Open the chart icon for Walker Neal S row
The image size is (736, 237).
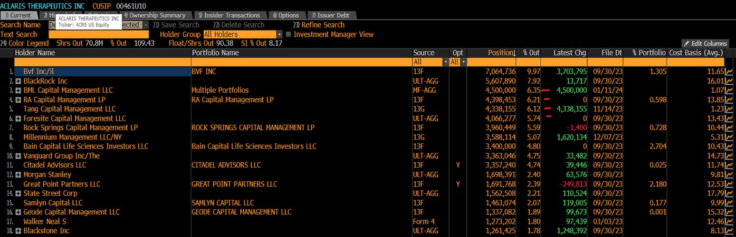tap(730, 222)
